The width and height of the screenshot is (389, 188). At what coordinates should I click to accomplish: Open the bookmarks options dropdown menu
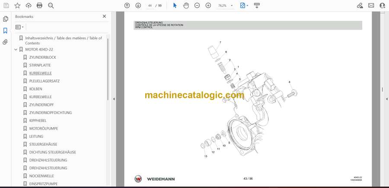click(20, 27)
